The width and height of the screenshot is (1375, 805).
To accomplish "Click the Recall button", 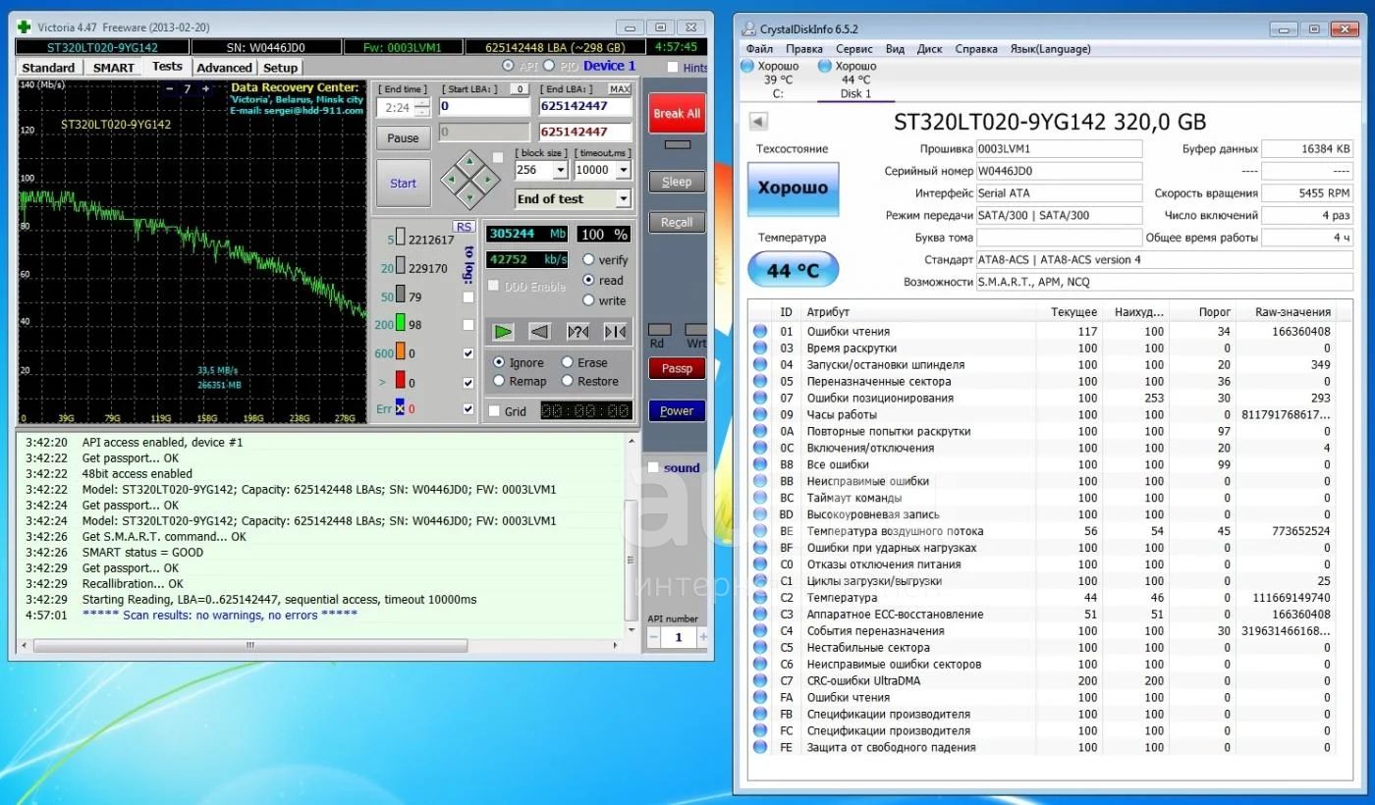I will pos(677,223).
